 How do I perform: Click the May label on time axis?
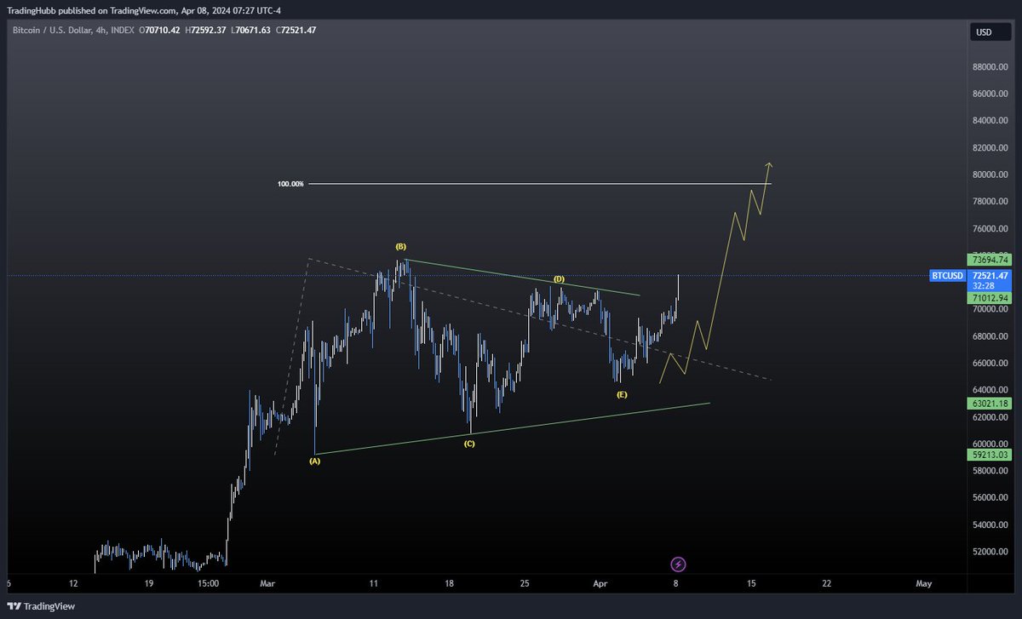point(924,584)
